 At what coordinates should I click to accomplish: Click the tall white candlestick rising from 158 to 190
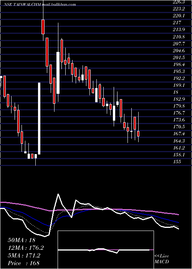[x=39, y=118]
